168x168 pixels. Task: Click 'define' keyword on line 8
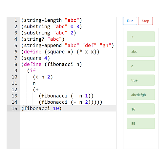32,64
